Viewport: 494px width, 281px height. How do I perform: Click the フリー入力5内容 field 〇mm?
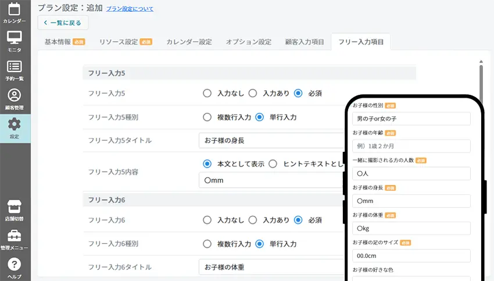click(272, 180)
